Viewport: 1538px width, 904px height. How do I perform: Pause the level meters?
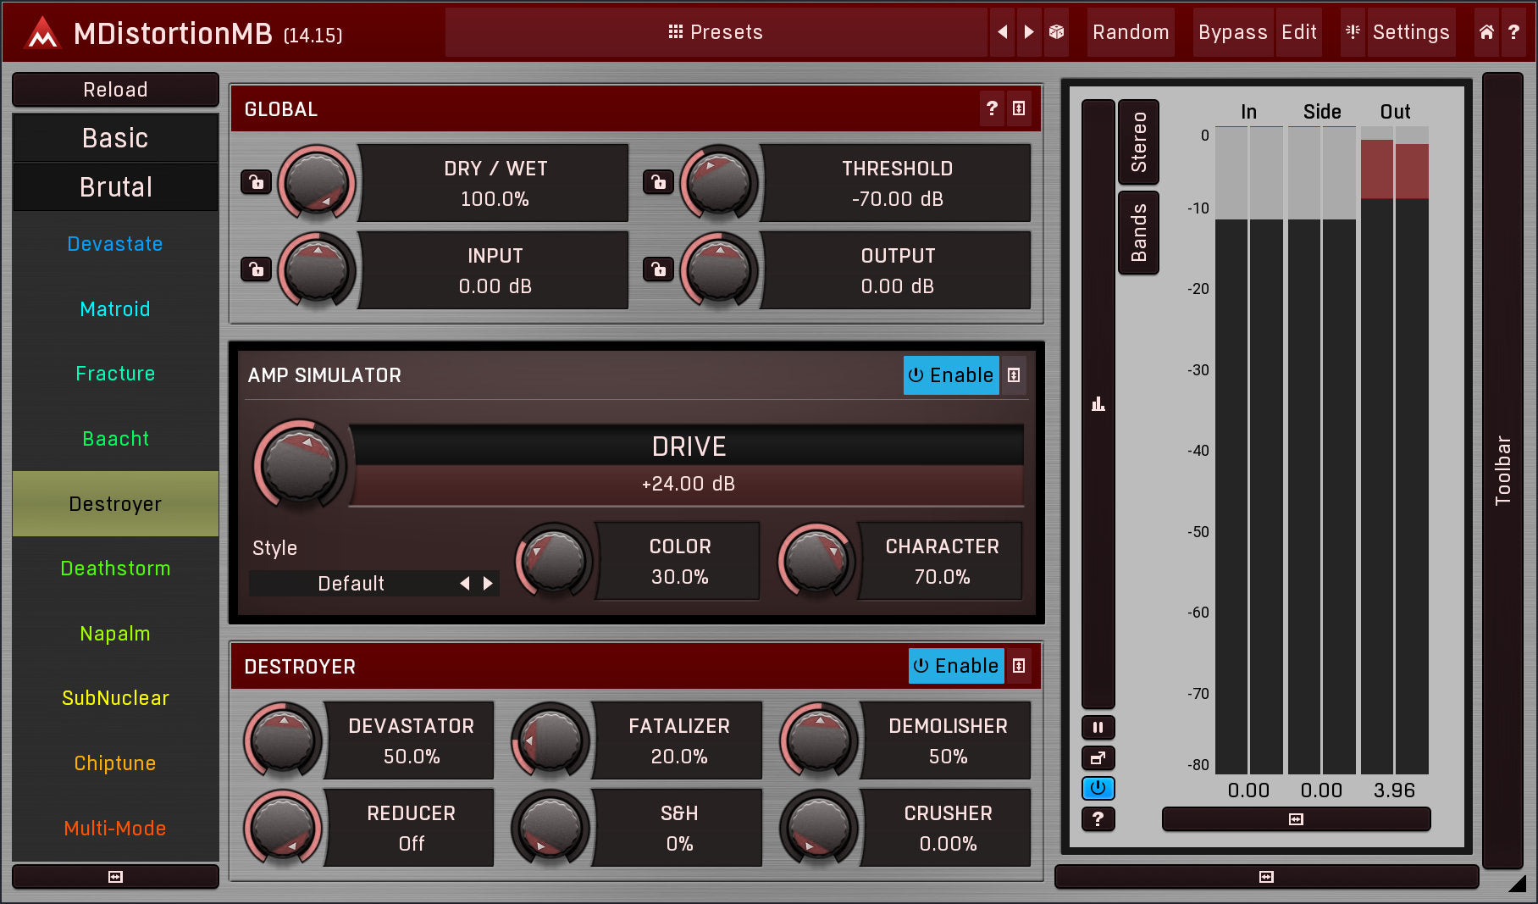coord(1098,728)
